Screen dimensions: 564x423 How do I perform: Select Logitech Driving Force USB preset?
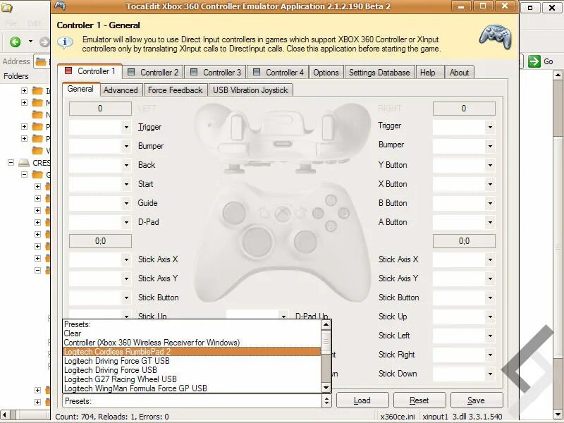(x=192, y=369)
